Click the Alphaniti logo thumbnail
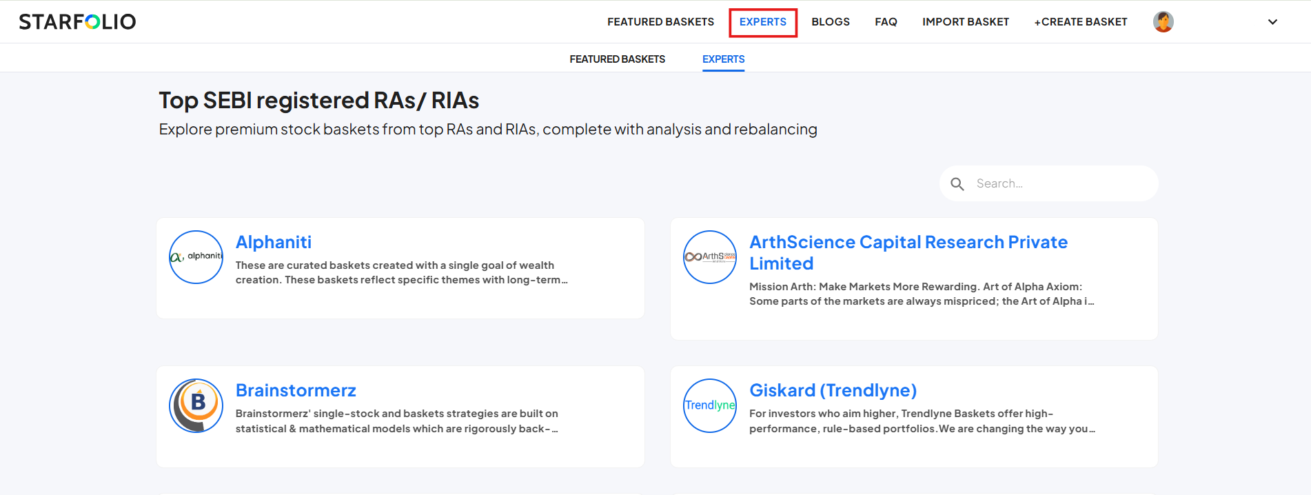Image resolution: width=1311 pixels, height=495 pixels. tap(196, 257)
